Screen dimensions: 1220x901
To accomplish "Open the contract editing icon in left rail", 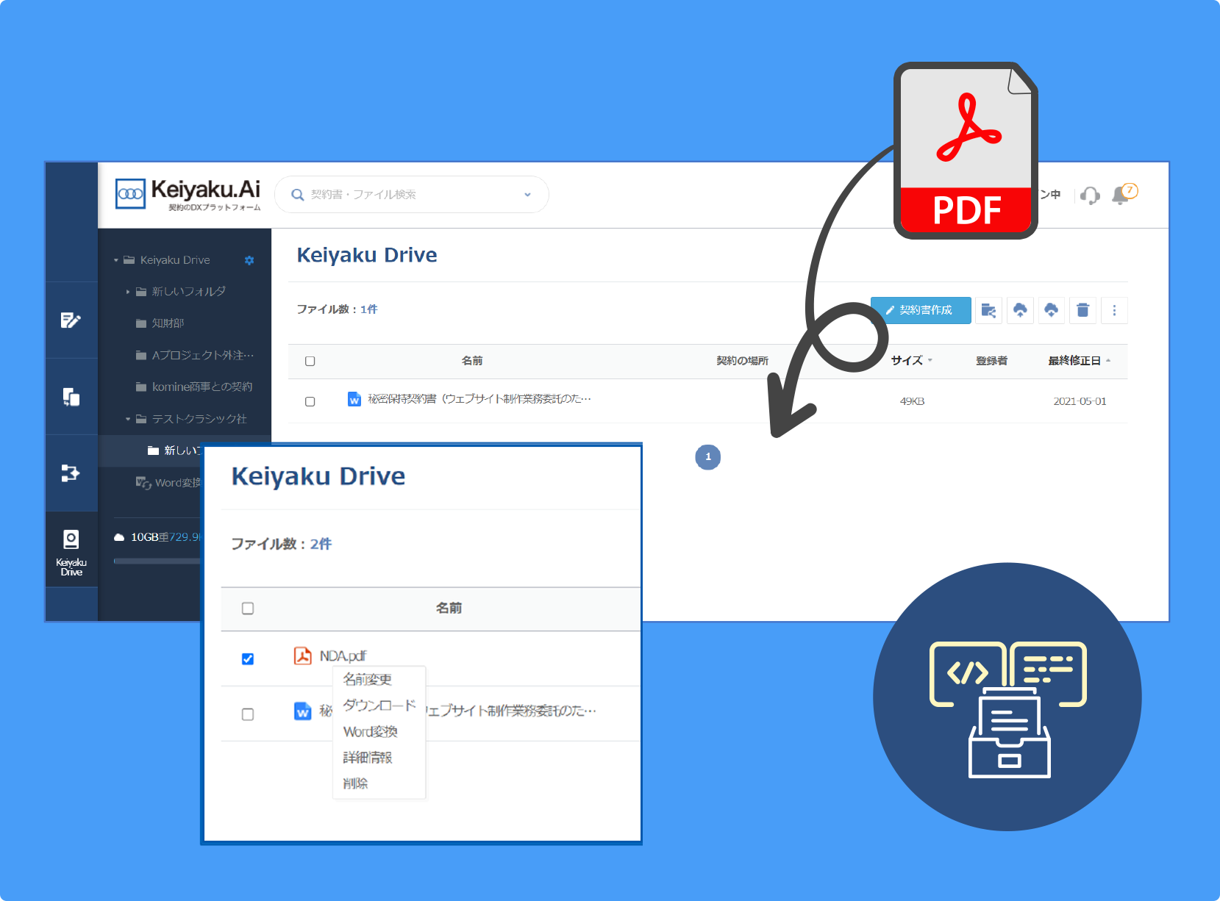I will [x=71, y=320].
